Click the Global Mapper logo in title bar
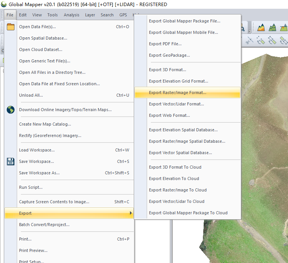Viewport: 288px width, 263px height. (4, 4)
